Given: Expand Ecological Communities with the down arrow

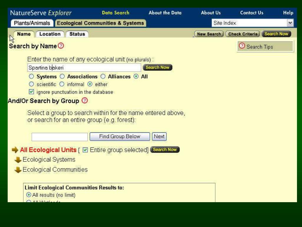Looking at the screenshot, I should 18,170.
